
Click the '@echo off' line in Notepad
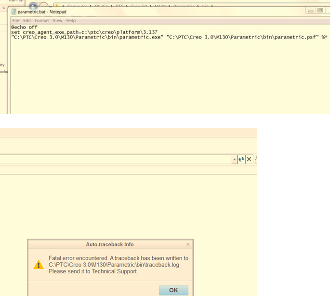click(24, 27)
